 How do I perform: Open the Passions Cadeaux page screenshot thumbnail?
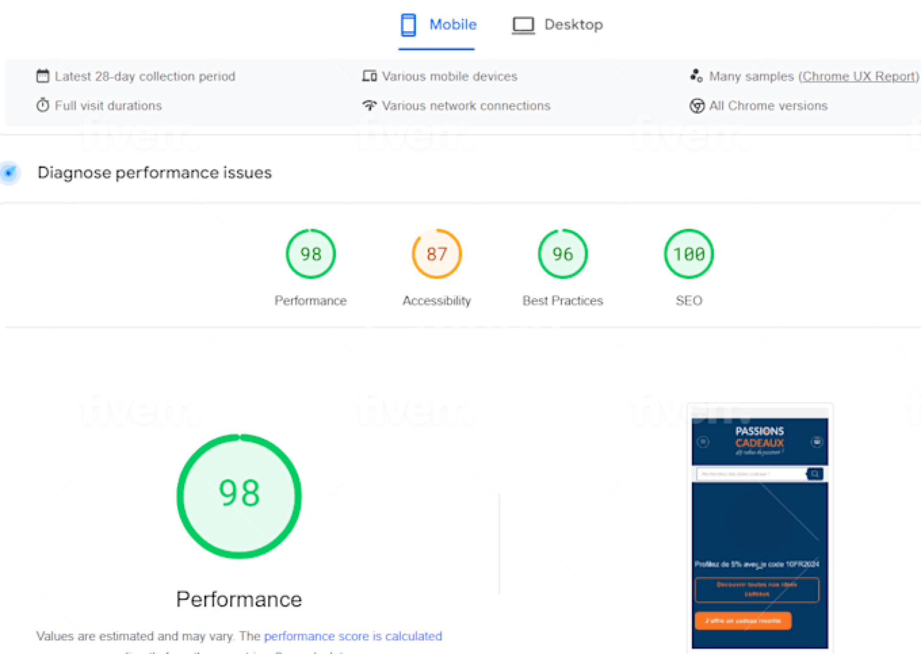pos(759,527)
